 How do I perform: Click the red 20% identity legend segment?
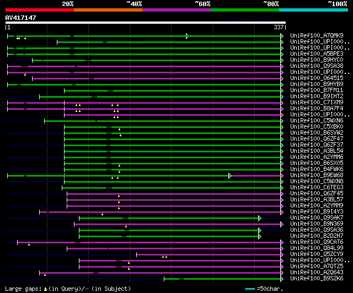[40, 10]
